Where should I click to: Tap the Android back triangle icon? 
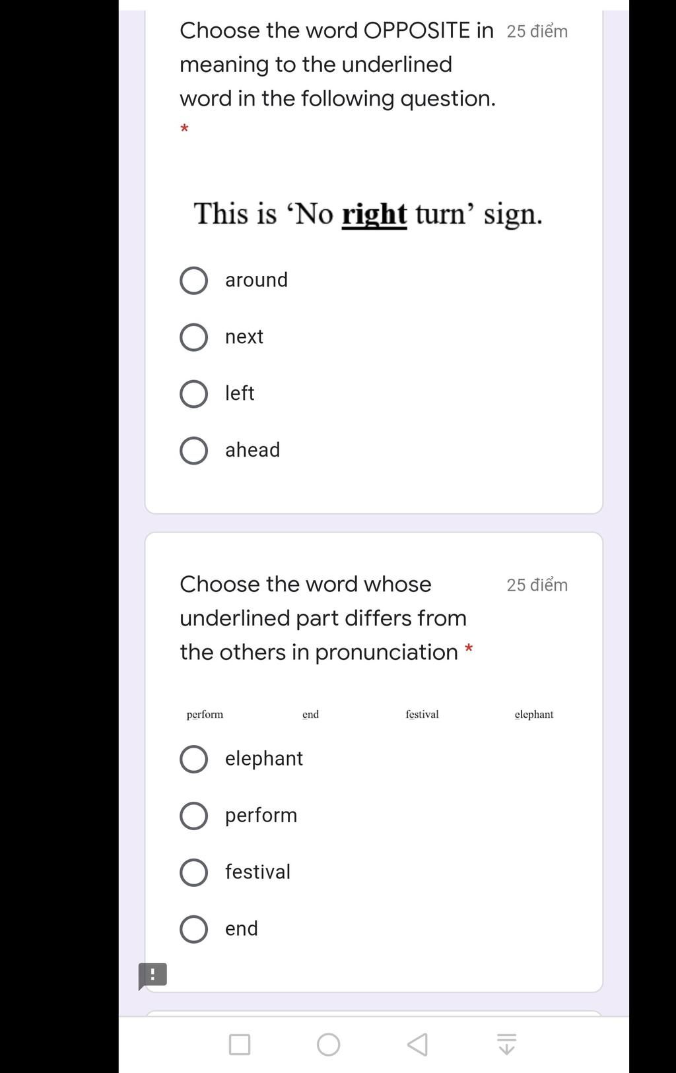pyautogui.click(x=417, y=1045)
